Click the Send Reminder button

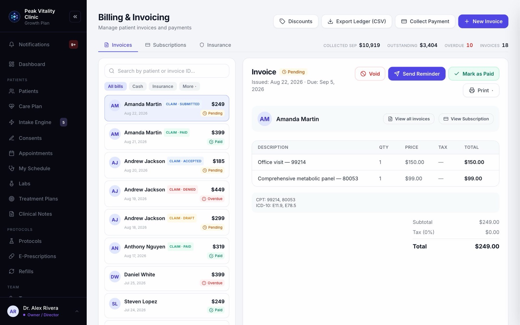click(417, 74)
